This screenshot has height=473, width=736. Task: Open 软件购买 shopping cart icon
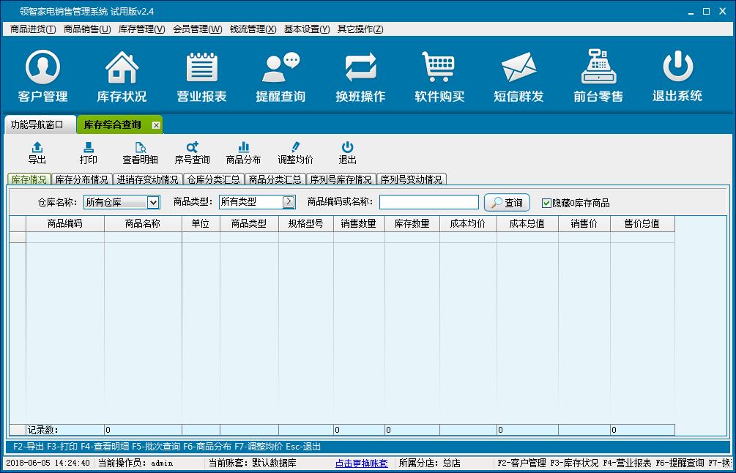[x=439, y=76]
